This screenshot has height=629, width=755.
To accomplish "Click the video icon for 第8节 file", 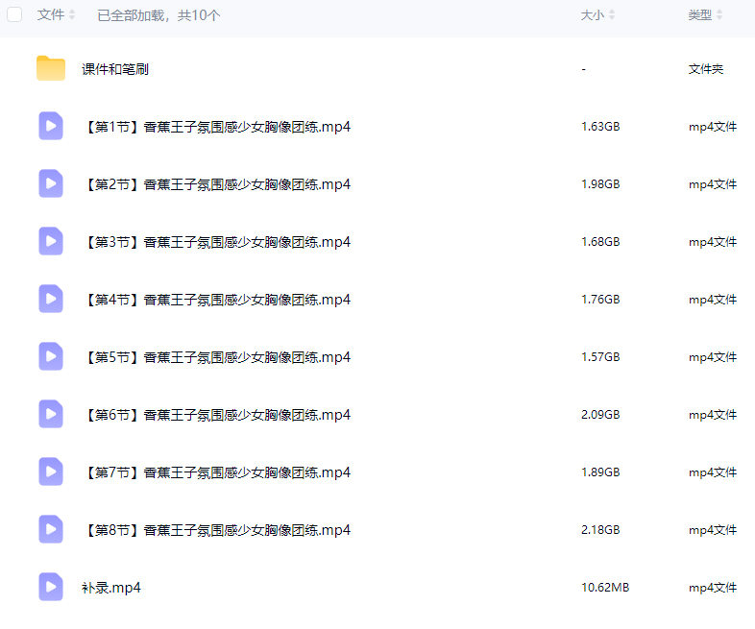I will (x=51, y=529).
